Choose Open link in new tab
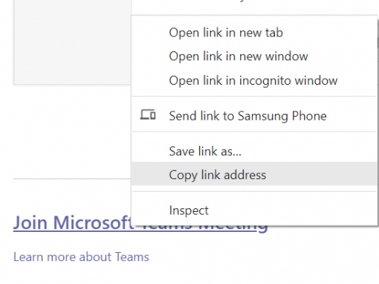 (254, 33)
